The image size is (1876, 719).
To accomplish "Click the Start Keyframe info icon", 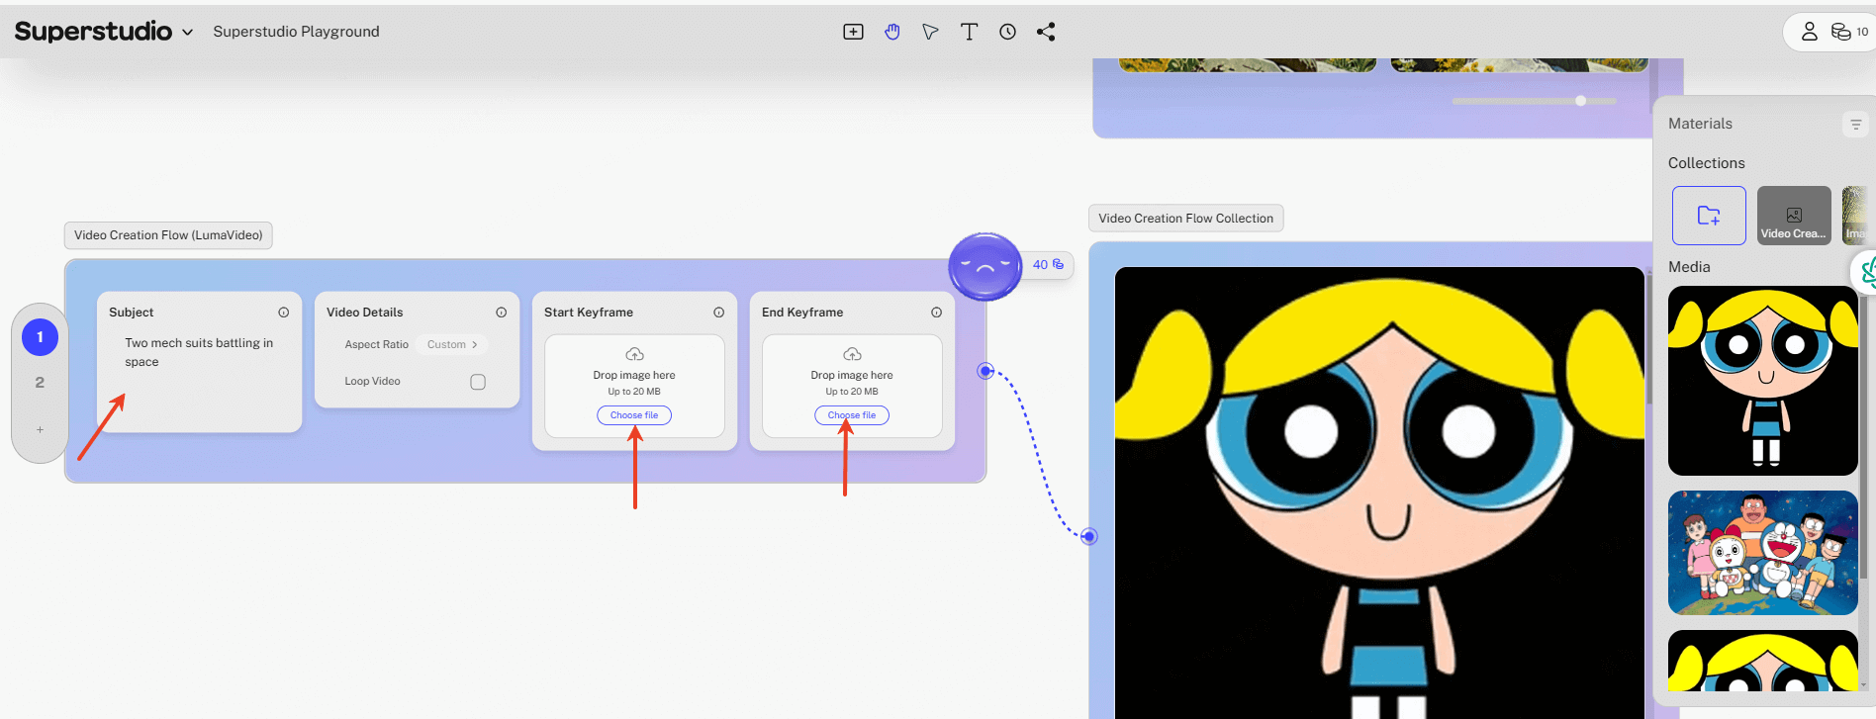I will [x=719, y=313].
